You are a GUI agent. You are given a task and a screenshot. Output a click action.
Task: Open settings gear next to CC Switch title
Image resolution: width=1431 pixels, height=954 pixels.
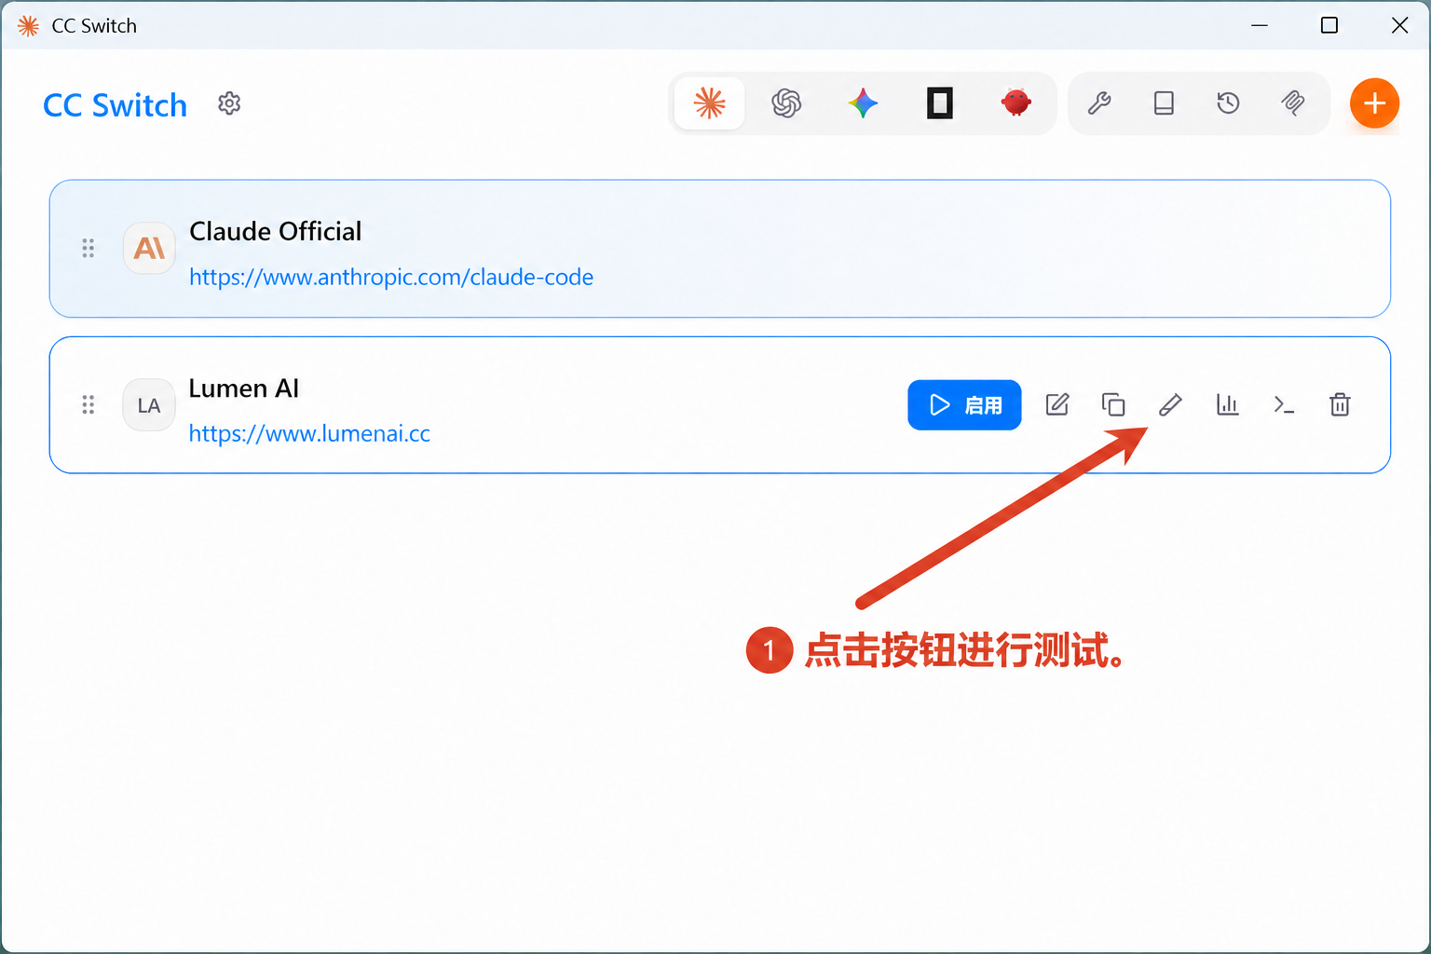(229, 103)
